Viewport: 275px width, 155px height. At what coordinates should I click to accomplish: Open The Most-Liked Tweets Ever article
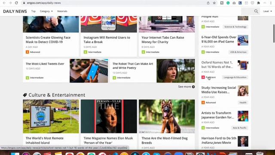click(45, 64)
